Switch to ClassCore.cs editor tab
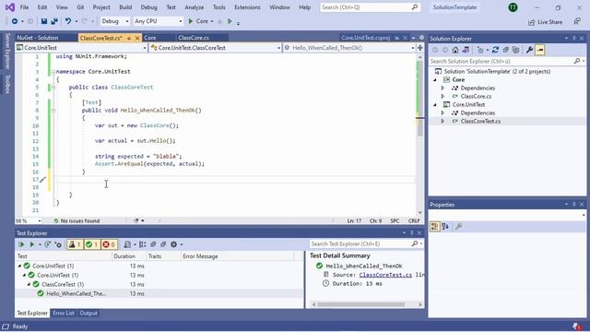The width and height of the screenshot is (590, 332). [194, 38]
